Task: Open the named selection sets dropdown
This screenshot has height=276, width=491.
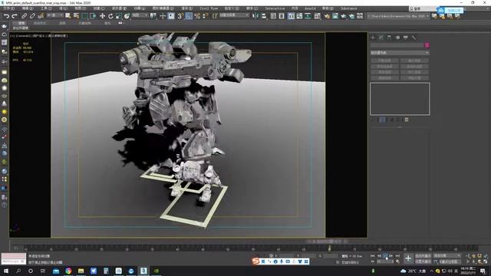Action: (x=234, y=15)
